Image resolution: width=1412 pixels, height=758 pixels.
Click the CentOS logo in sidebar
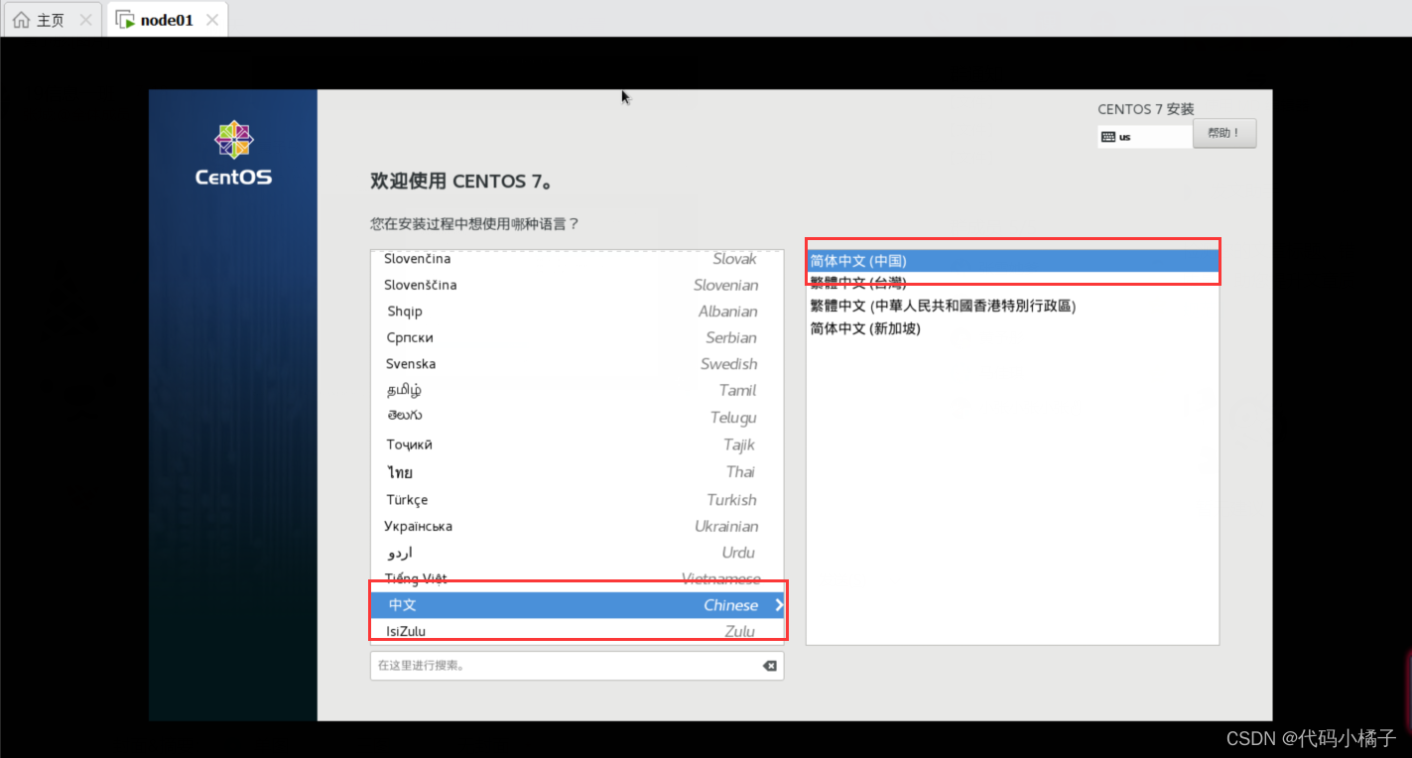[x=234, y=154]
